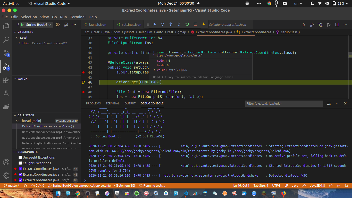352x198 pixels.
Task: Open Firefox from the dock
Action: click(x=283, y=193)
